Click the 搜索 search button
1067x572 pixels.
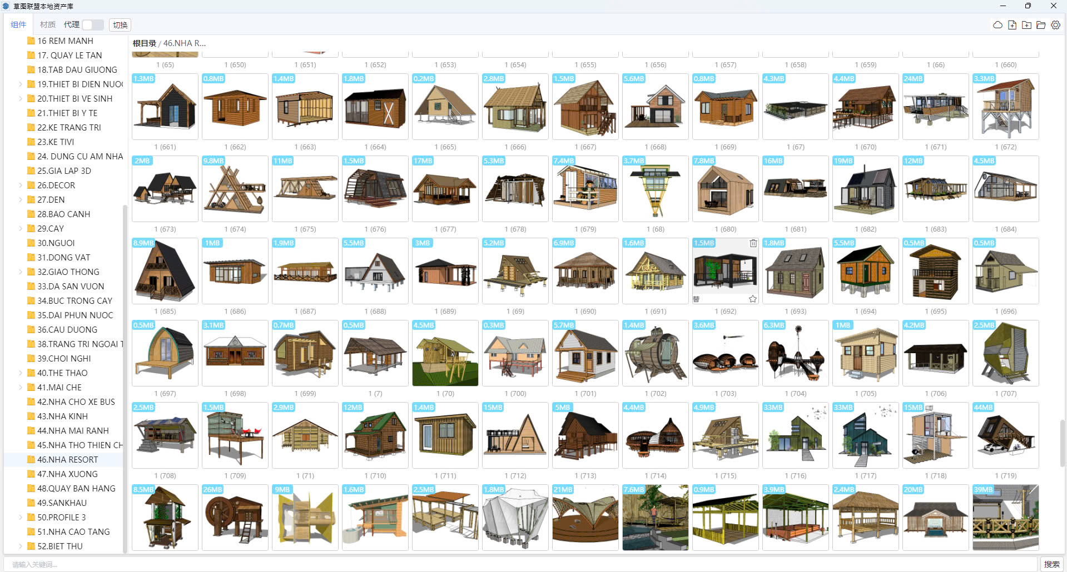point(1051,564)
